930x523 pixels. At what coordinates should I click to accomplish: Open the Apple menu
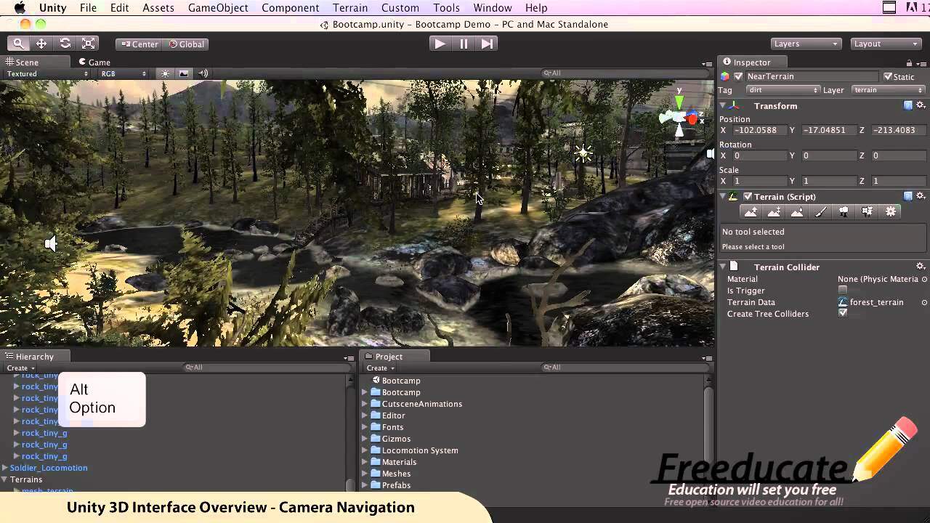point(20,7)
